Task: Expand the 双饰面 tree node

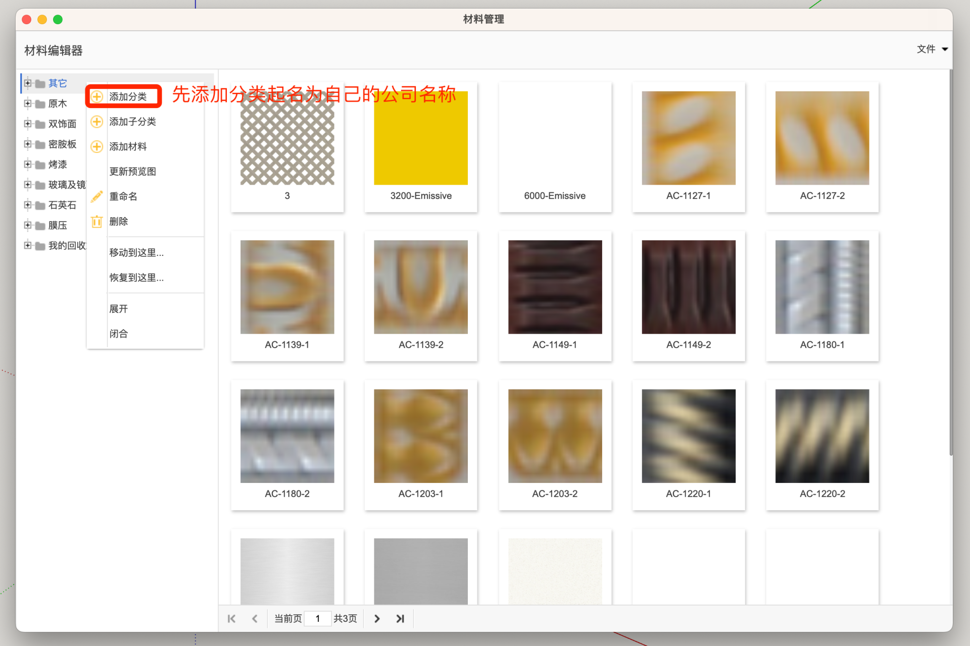Action: (28, 124)
